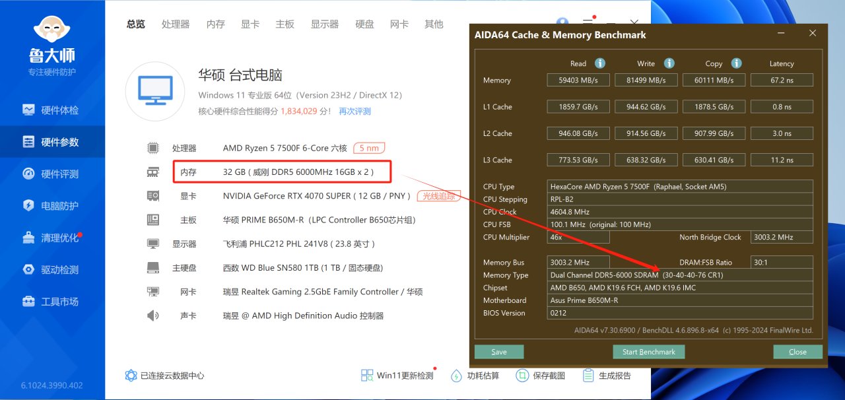
Task: Click the 光线追踪 badge
Action: coord(439,196)
